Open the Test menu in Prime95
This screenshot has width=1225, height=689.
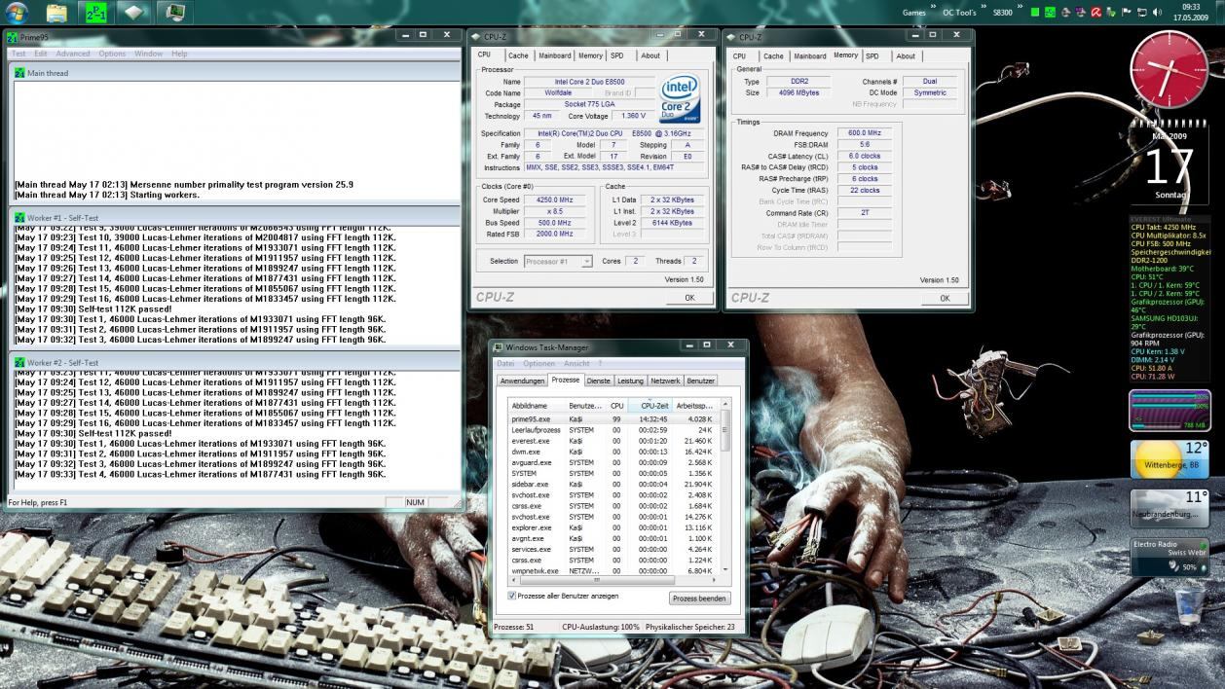tap(19, 54)
